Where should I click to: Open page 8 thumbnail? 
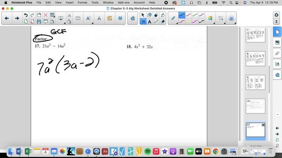256,58
